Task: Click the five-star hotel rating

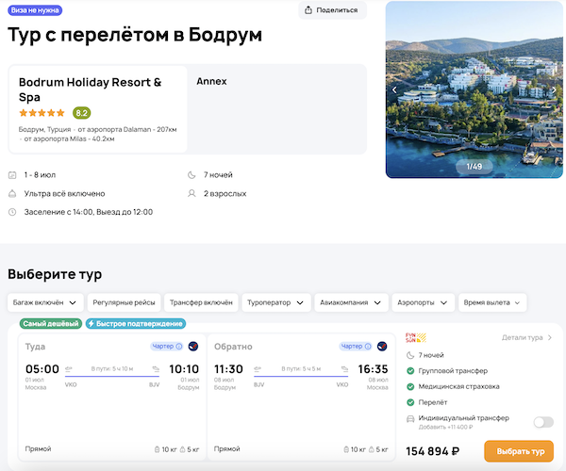Action: point(42,113)
